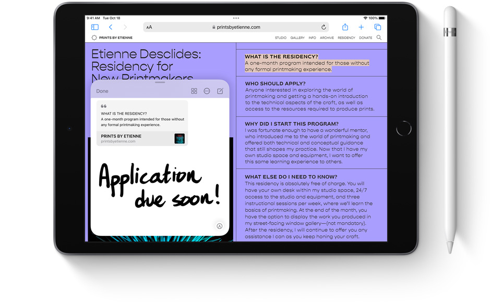Open the site search magnifier icon
The width and height of the screenshot is (491, 302).
(379, 37)
